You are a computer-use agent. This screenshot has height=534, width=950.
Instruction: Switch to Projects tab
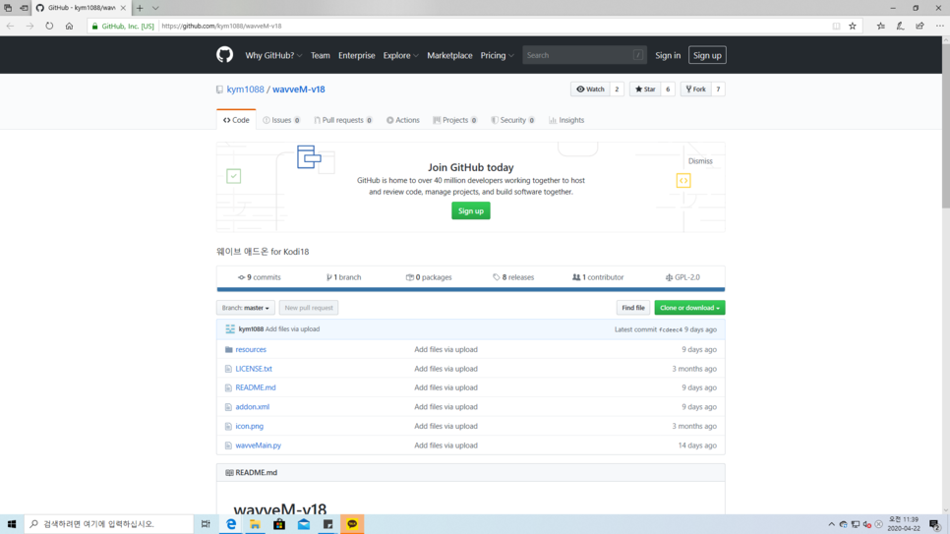(x=455, y=120)
